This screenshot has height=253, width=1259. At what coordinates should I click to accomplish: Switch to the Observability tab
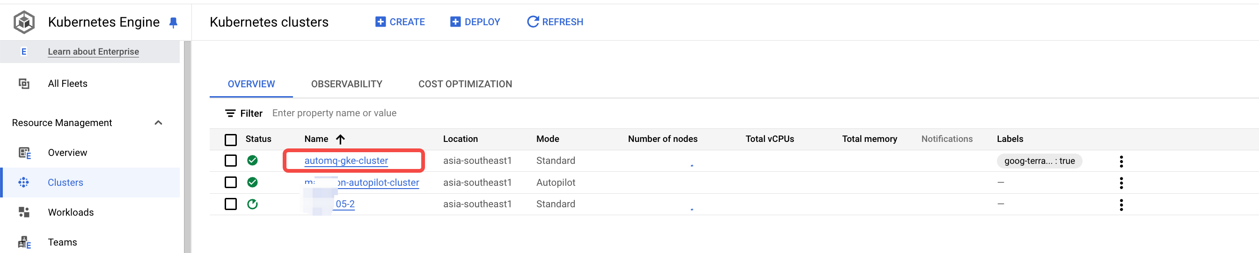coord(346,84)
